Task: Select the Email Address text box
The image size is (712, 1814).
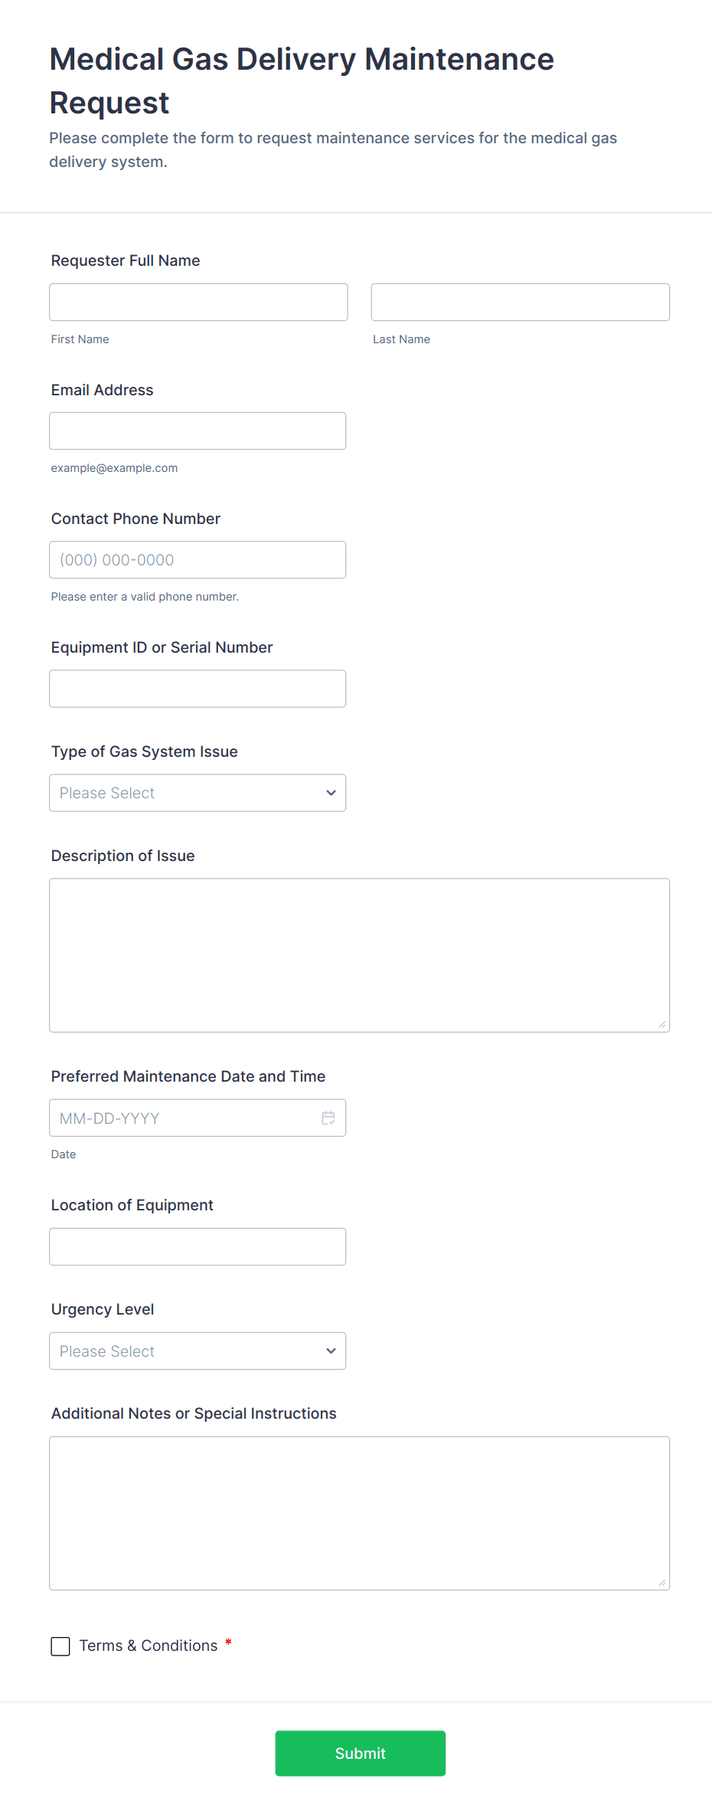Action: point(197,431)
